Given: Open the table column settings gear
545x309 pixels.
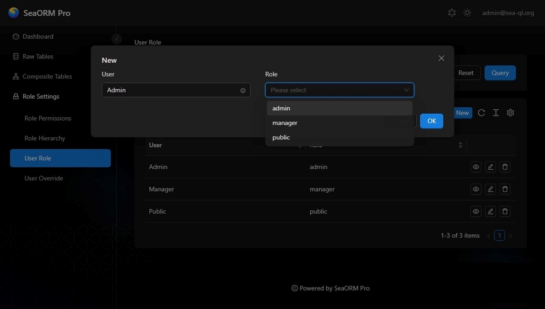Looking at the screenshot, I should point(510,113).
